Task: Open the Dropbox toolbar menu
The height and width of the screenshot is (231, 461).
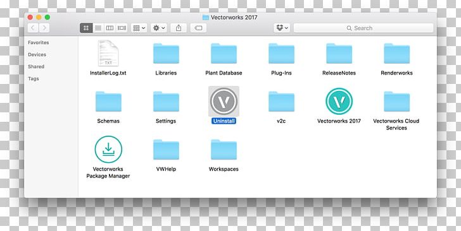Action: 282,28
